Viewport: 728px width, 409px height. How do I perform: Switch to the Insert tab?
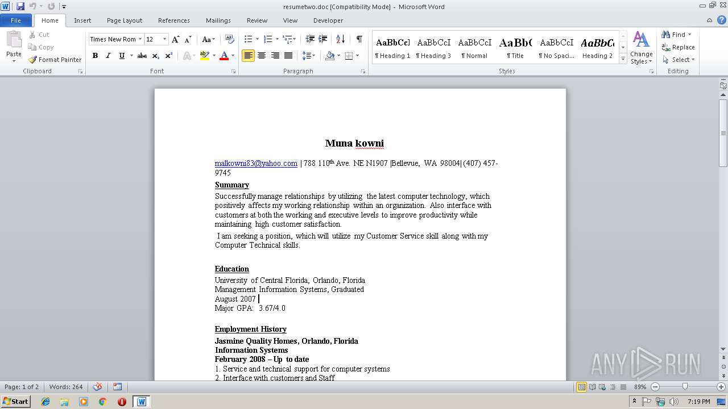coord(82,20)
